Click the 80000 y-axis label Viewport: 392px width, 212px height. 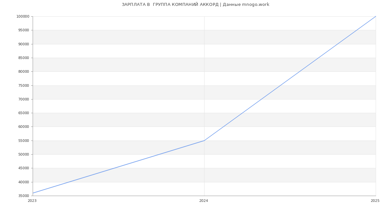(x=24, y=72)
